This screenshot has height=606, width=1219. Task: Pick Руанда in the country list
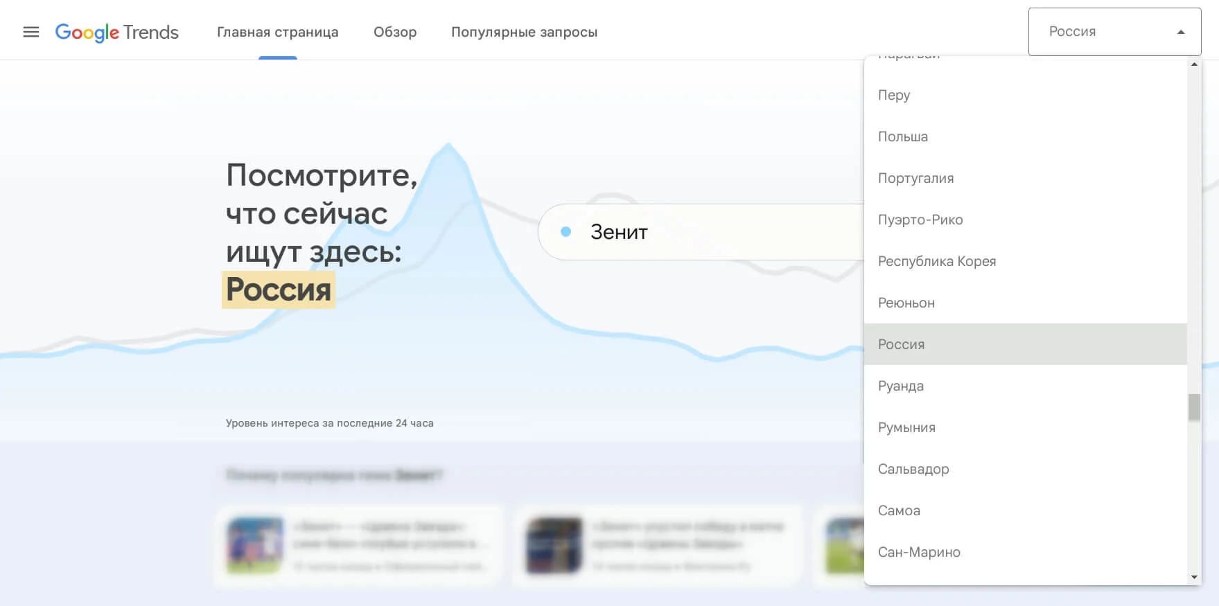1026,386
